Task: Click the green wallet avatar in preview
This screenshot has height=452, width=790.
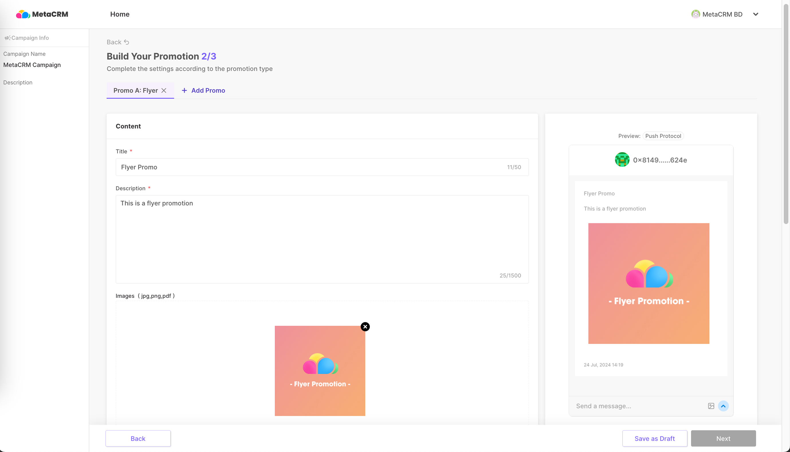Action: (x=622, y=160)
